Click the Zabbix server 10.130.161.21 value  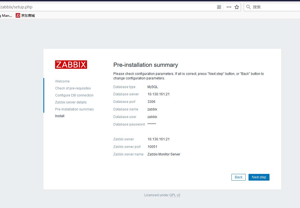tap(158, 139)
